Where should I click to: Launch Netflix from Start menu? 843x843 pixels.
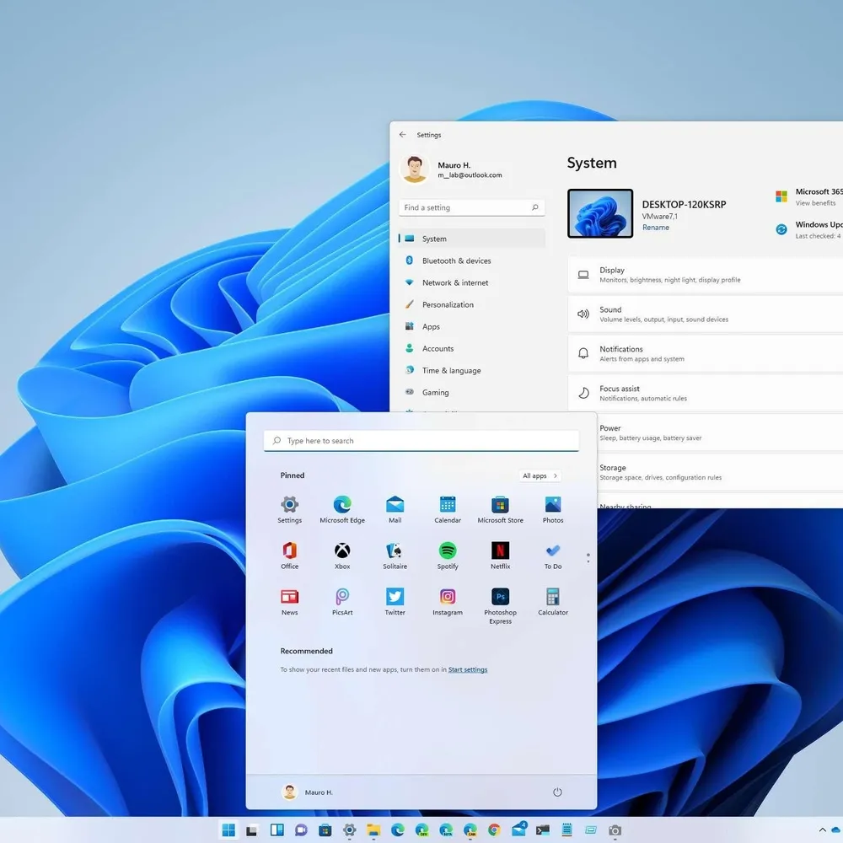point(500,556)
